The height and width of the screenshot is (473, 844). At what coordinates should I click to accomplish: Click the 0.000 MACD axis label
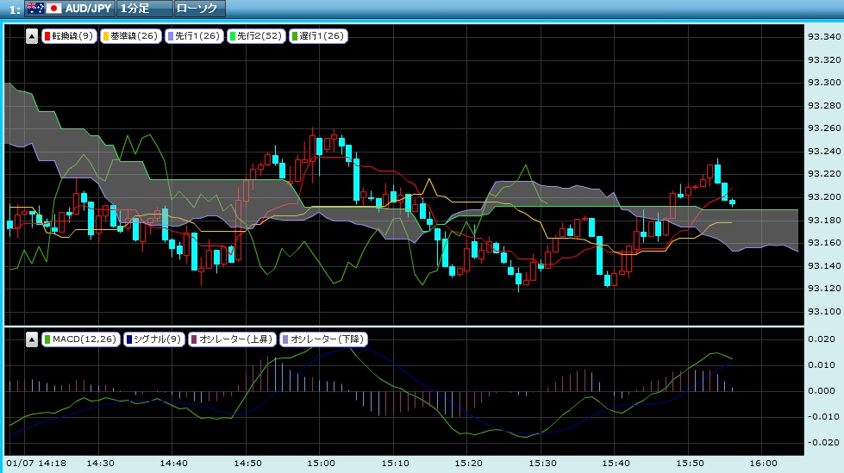click(x=822, y=390)
